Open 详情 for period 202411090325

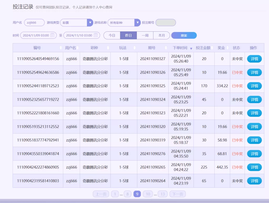pos(254,86)
